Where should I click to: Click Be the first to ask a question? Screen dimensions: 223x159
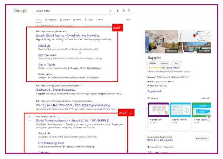click(160, 140)
